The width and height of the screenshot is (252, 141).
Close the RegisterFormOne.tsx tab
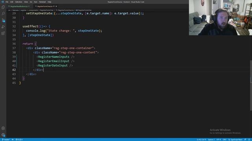pyautogui.click(x=56, y=6)
